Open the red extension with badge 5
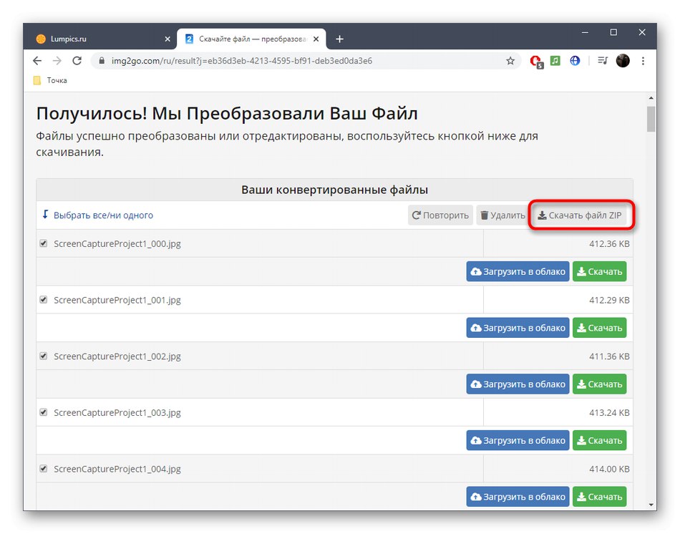The height and width of the screenshot is (534, 680). (x=535, y=61)
